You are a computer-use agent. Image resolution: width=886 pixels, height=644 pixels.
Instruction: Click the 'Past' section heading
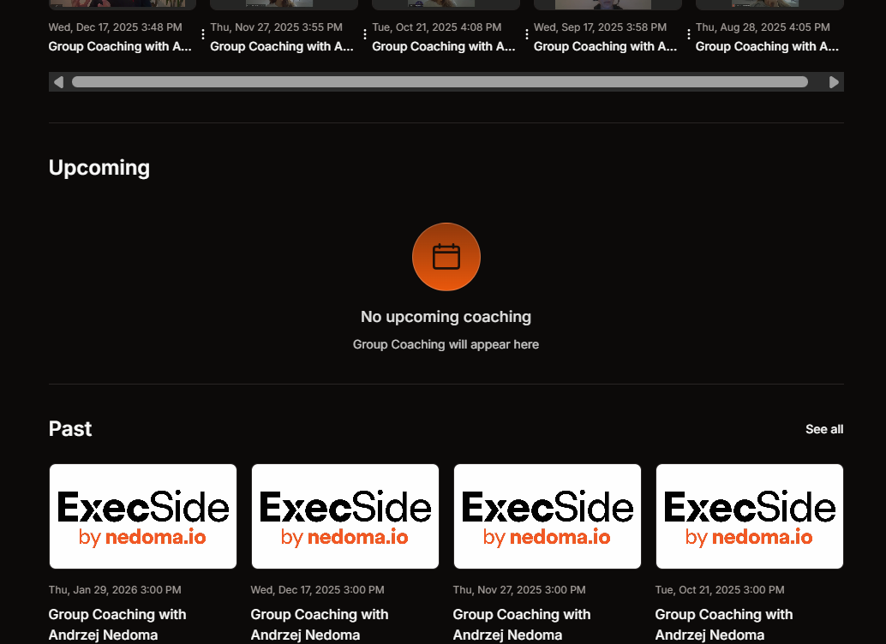70,429
